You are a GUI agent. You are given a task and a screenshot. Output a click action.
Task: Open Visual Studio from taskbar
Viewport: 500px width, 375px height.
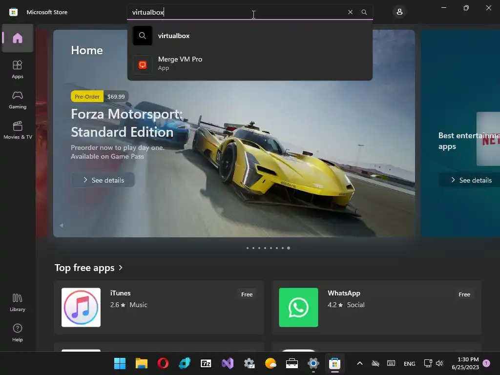pos(228,363)
